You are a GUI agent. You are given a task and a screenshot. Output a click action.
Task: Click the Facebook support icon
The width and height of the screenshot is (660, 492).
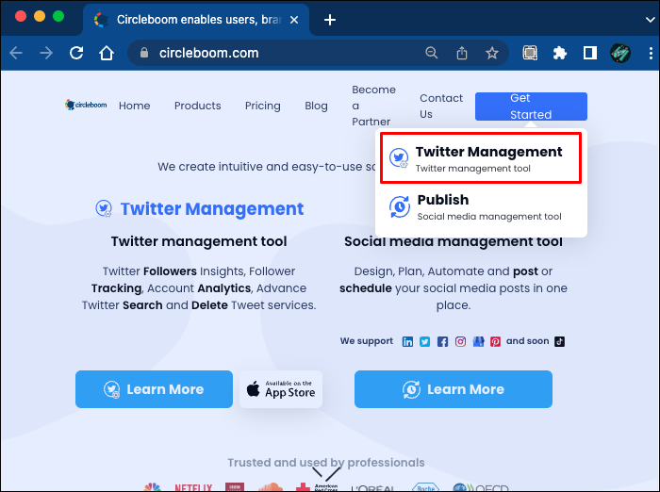(442, 341)
